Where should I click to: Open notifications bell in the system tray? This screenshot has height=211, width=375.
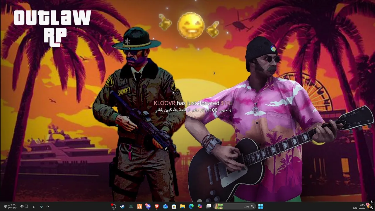click(x=5, y=206)
